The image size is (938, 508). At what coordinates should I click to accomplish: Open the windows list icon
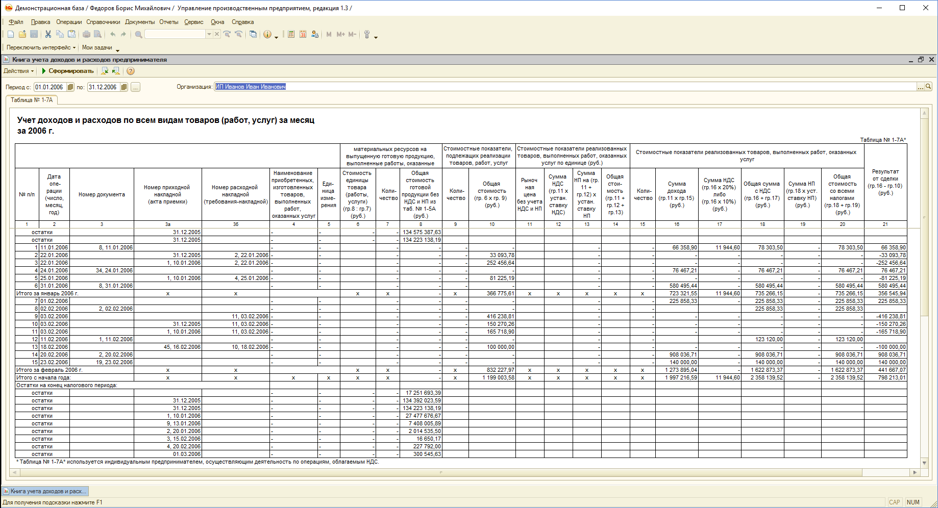coord(253,34)
